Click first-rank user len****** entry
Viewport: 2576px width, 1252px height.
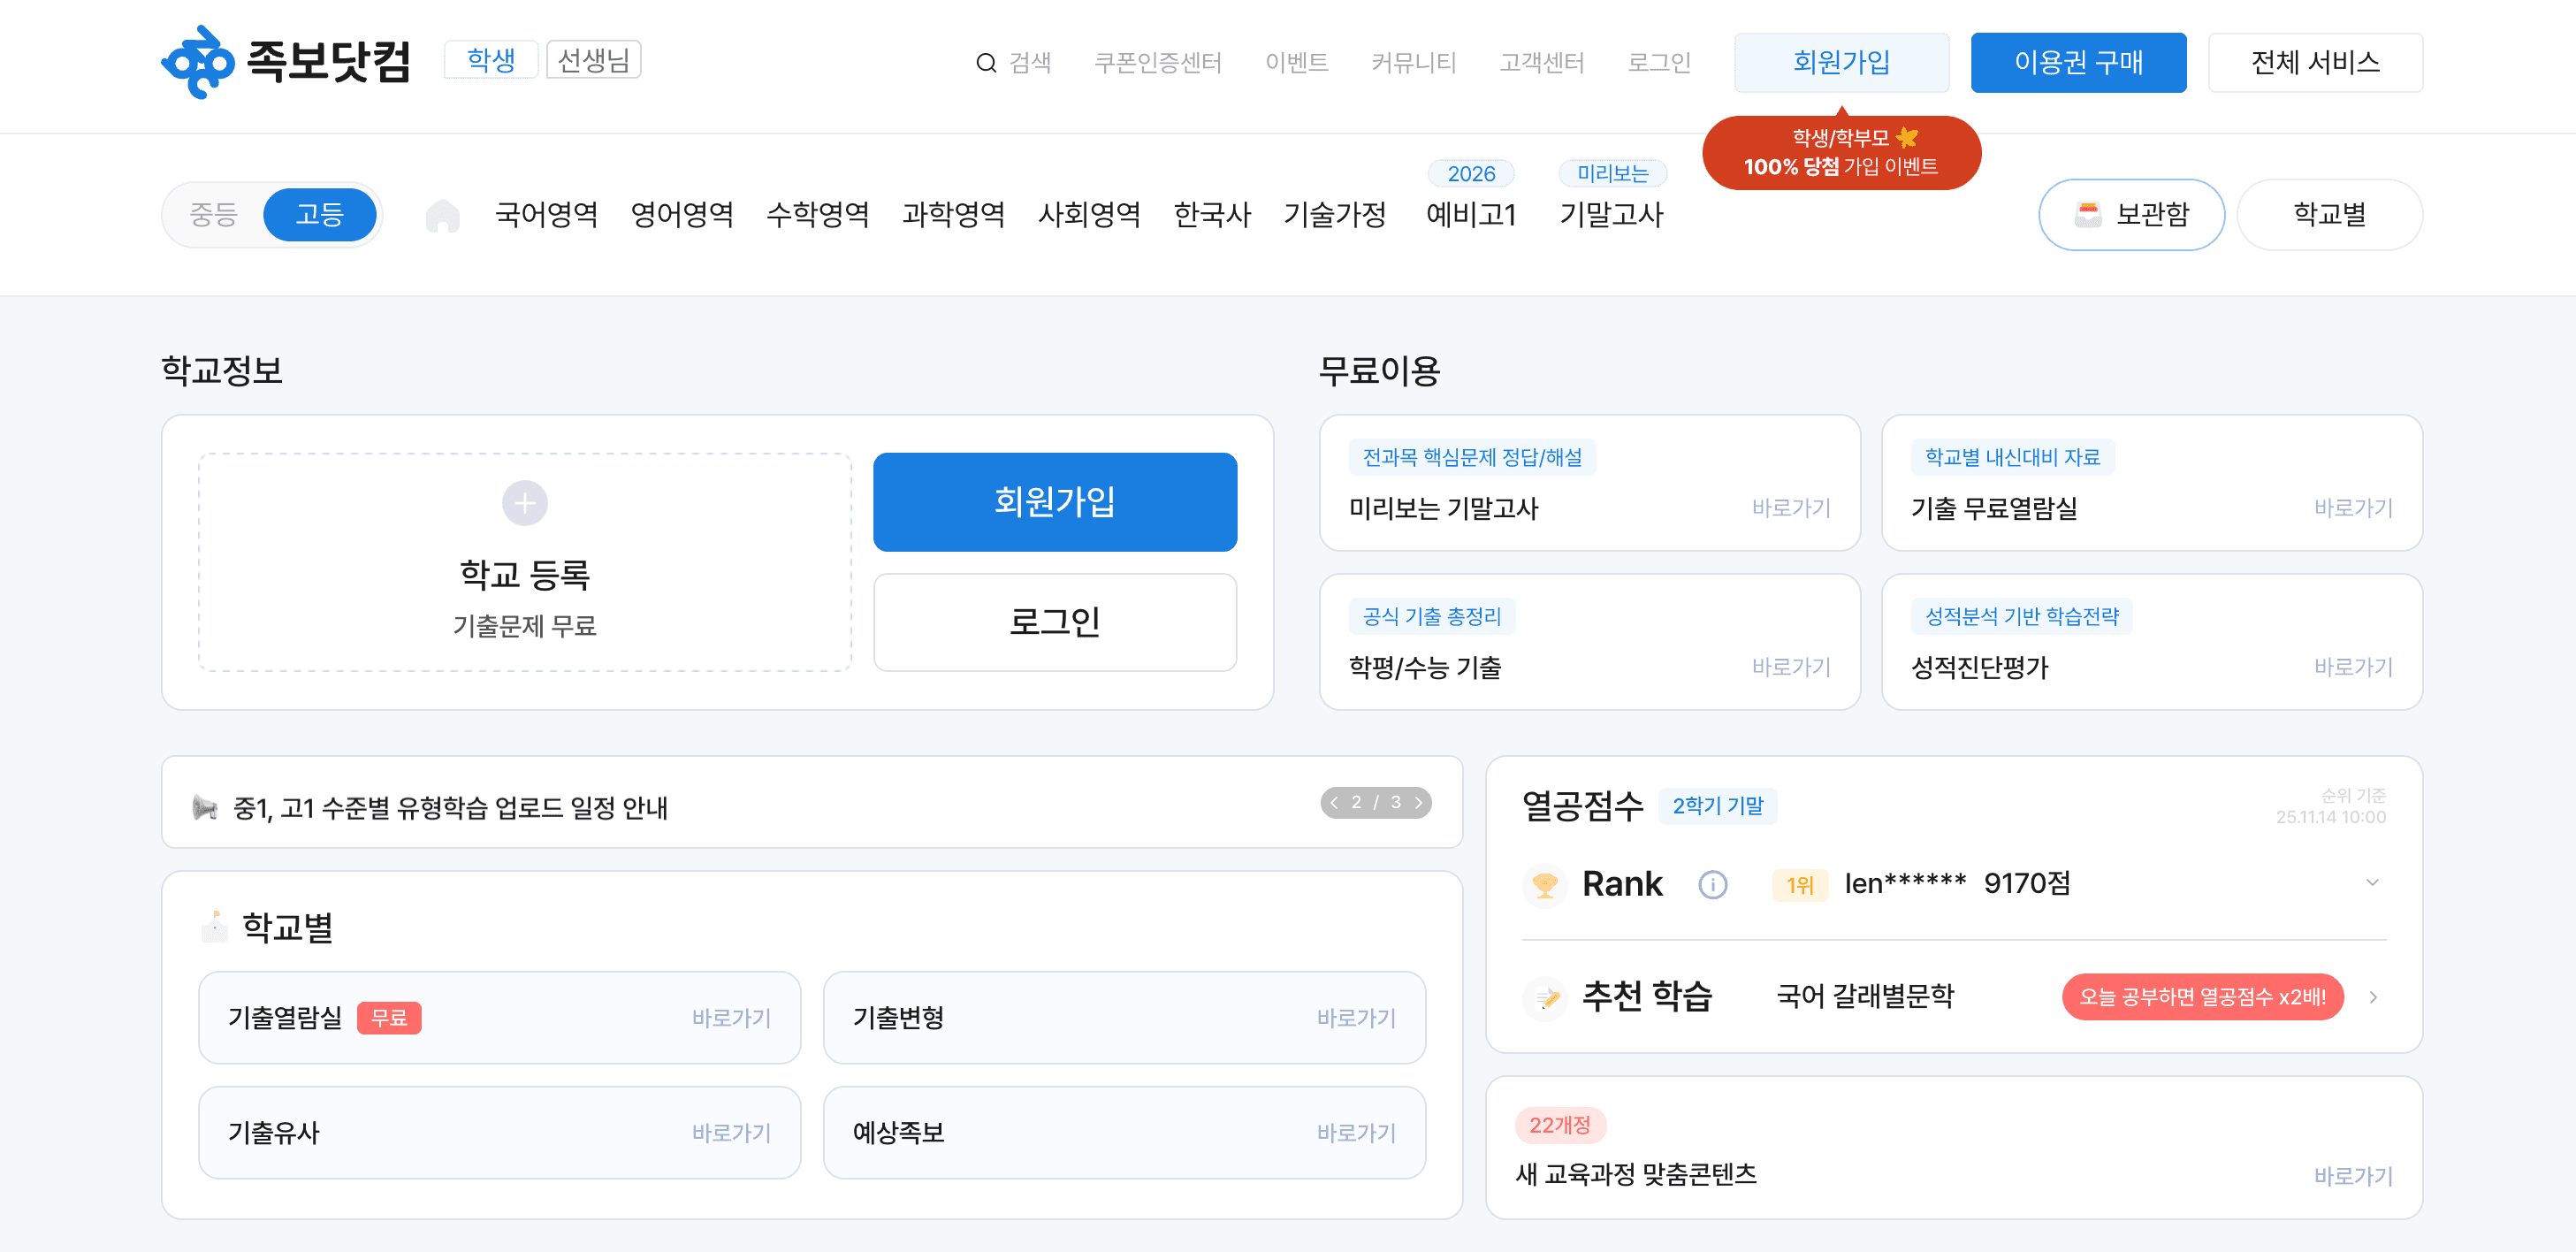(x=1920, y=884)
